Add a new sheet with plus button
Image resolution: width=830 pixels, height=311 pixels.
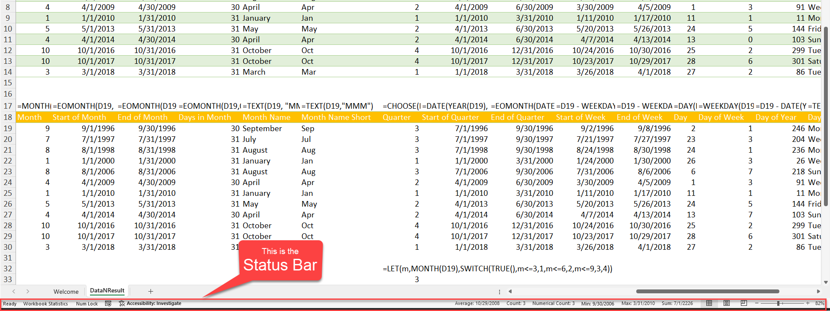tap(151, 292)
